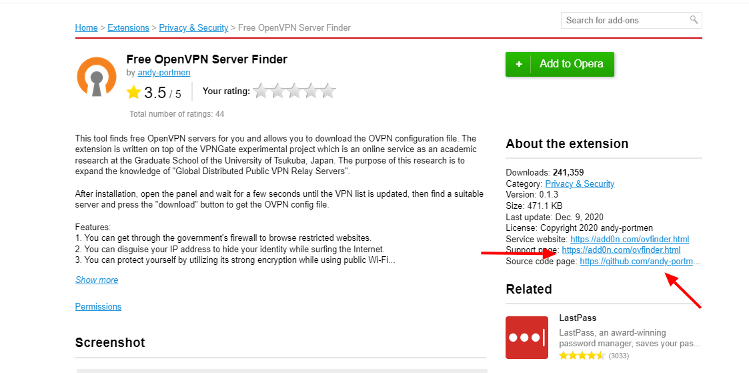Click 'Last update: Dec. 9, 2020' text

pyautogui.click(x=555, y=217)
